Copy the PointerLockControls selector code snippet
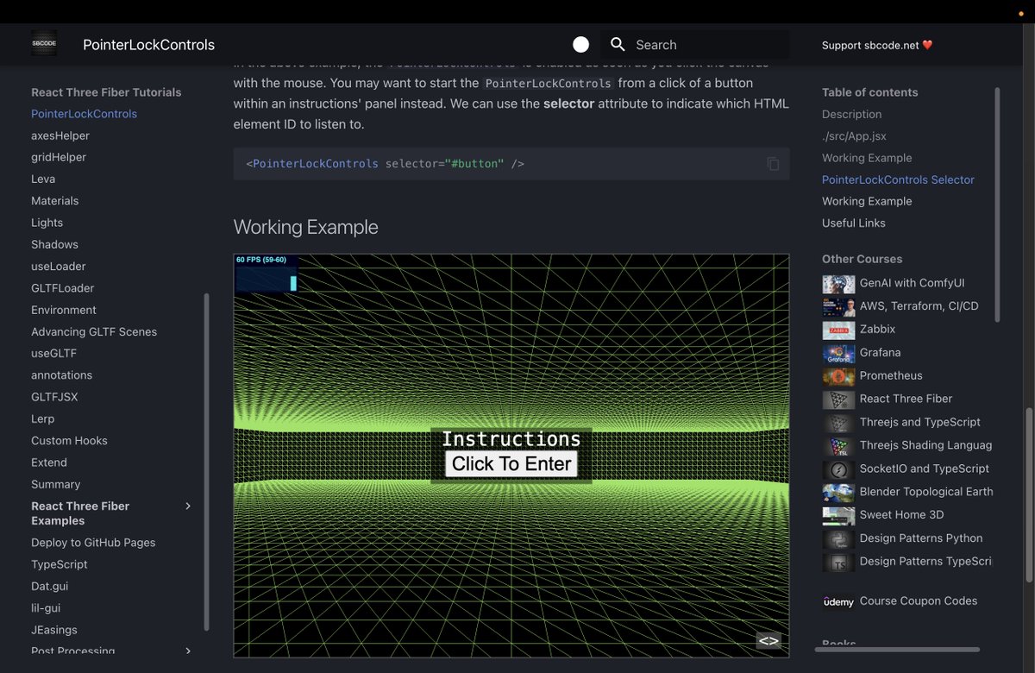 tap(773, 163)
